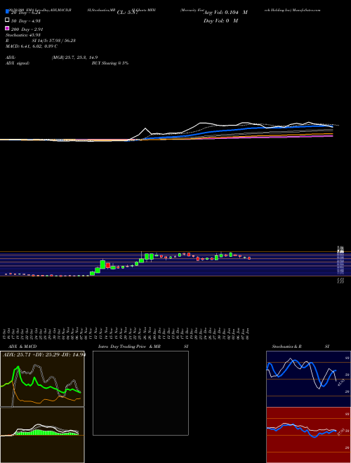
Task: Click the blue 20 Day legend swatch
Action: click(7, 12)
